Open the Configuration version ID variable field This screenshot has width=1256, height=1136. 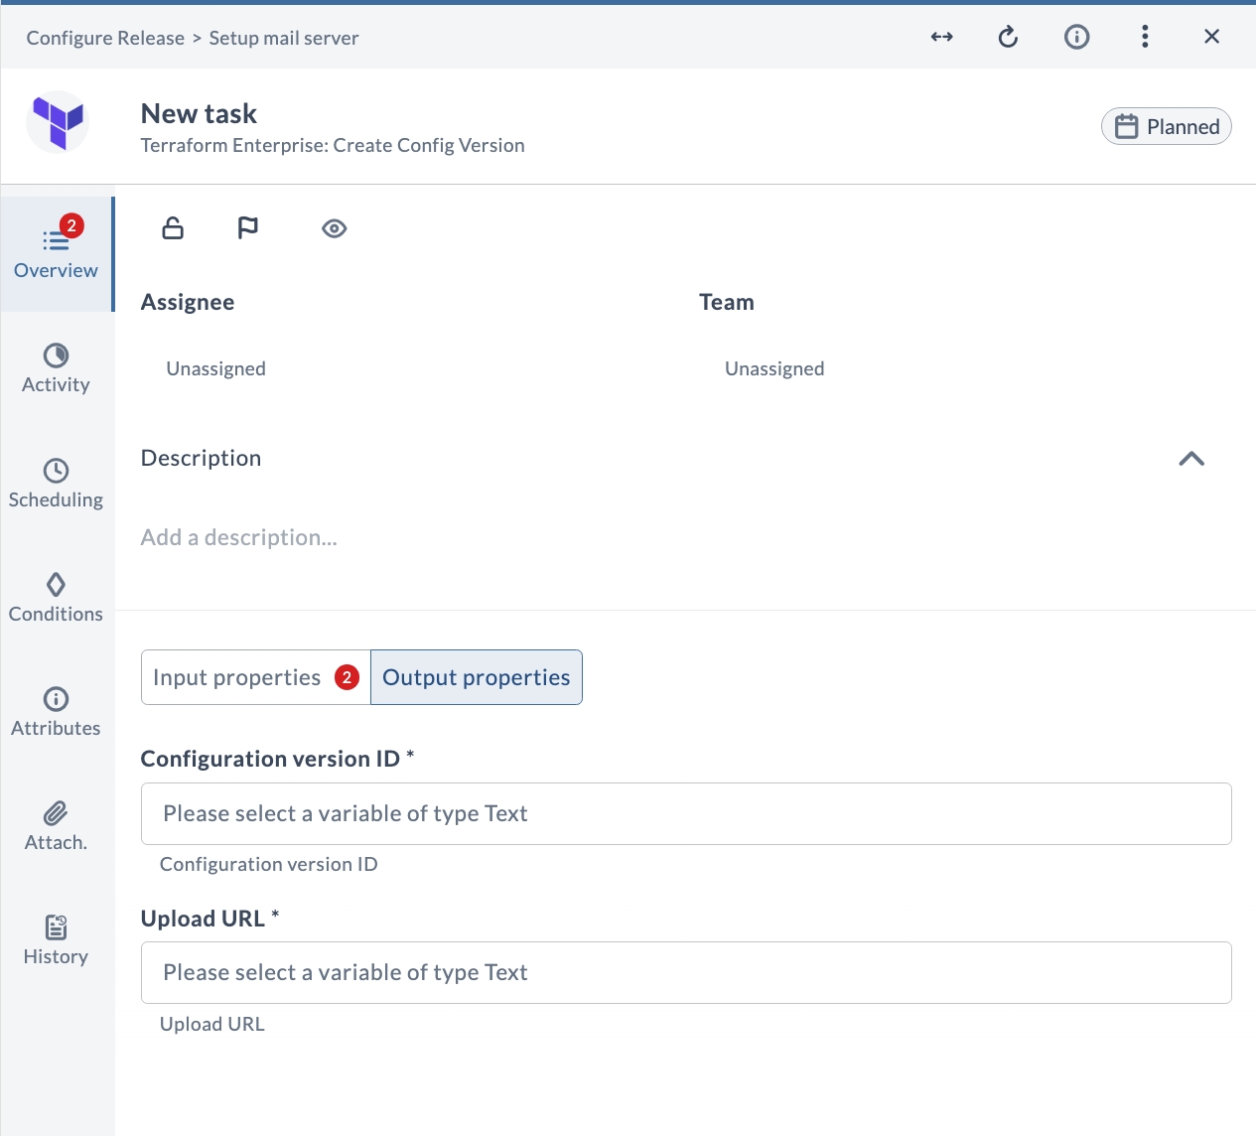click(x=686, y=813)
